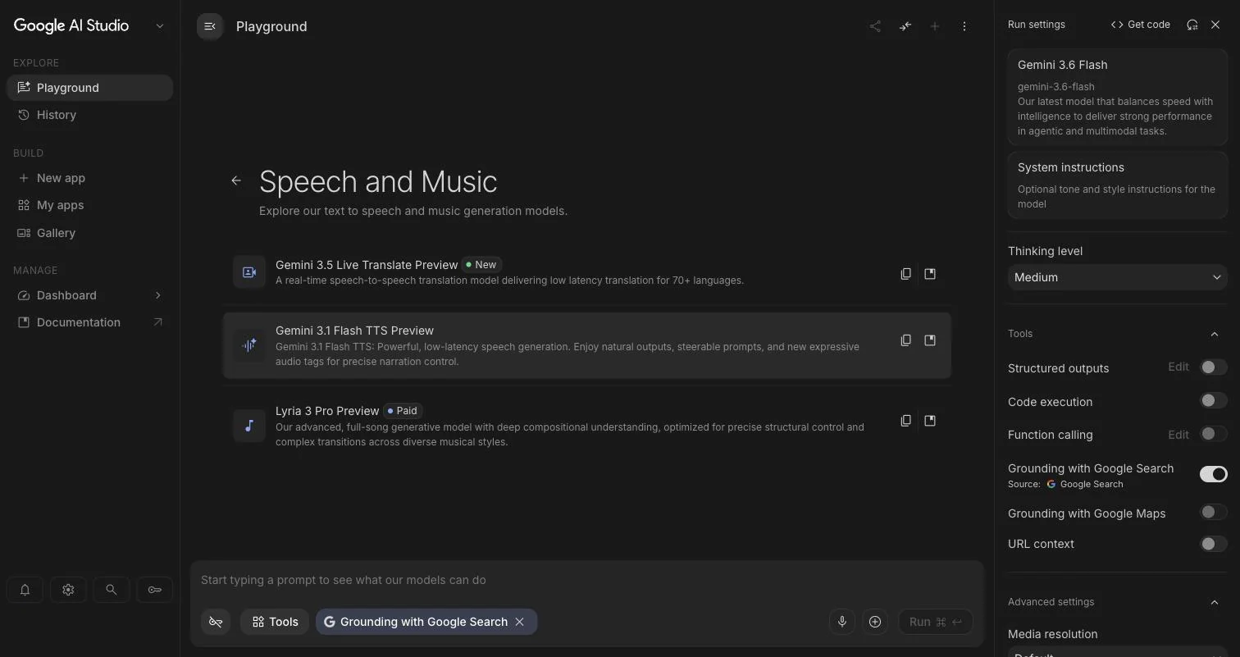This screenshot has height=657, width=1240.
Task: Click the Run button
Action: [935, 622]
